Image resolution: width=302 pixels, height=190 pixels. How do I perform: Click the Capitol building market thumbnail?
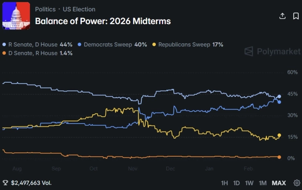(x=16, y=16)
